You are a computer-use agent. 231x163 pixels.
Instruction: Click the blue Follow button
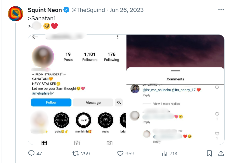point(51,102)
